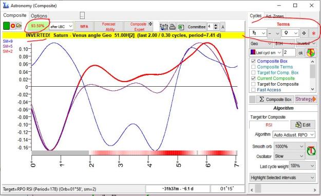Open the Last cycle weight 100% dropdown

[302, 166]
